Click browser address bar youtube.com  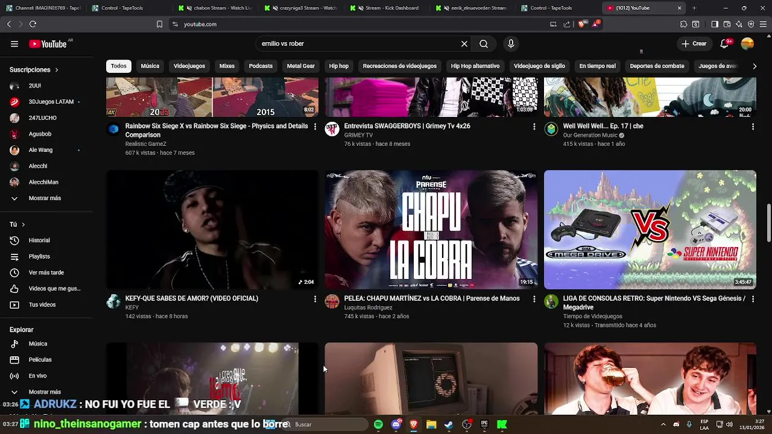(x=200, y=24)
